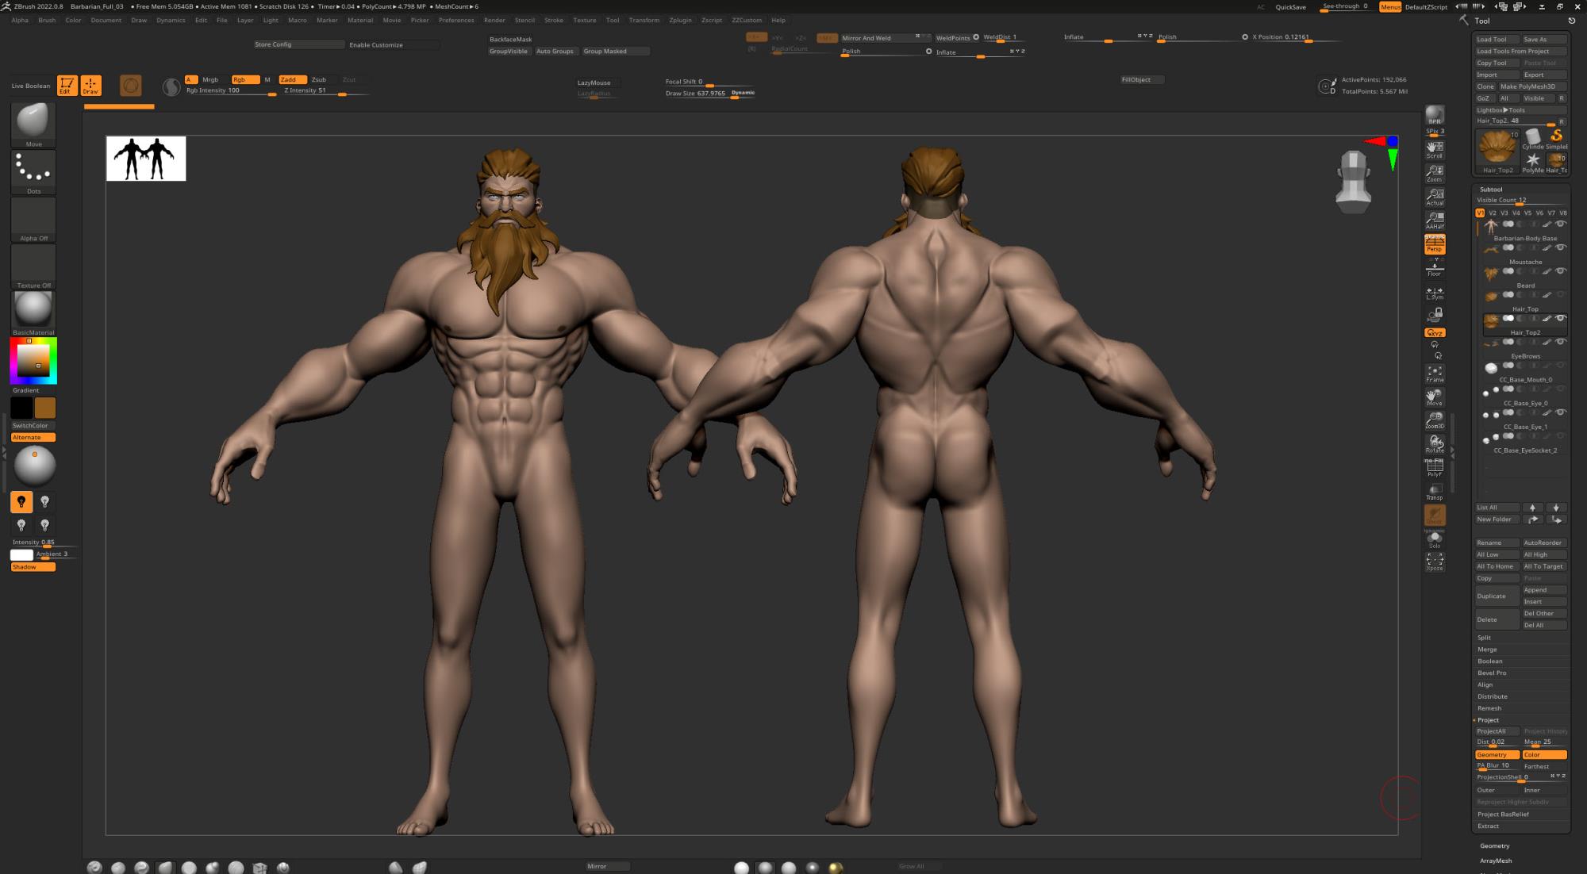
Task: Expand the Remesh section
Action: tap(1489, 708)
